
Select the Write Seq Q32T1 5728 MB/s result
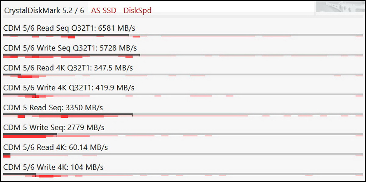[70, 48]
